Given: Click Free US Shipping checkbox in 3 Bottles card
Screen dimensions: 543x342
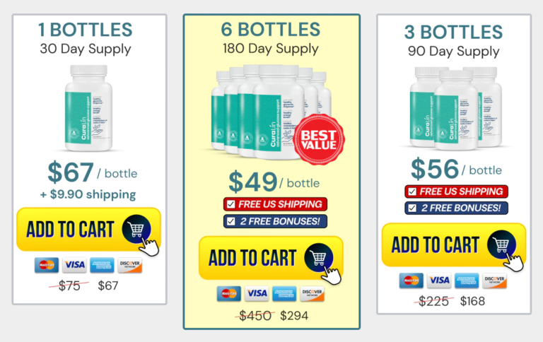Looking at the screenshot, I should point(412,191).
